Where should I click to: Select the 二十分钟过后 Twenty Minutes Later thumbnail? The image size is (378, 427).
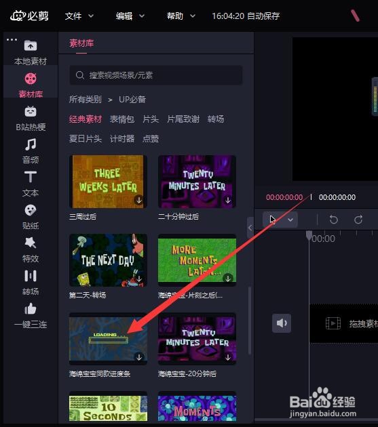pos(197,182)
